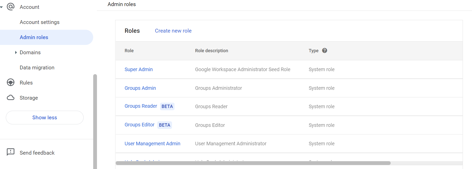The height and width of the screenshot is (169, 472).
Task: Expand the Domains submenu arrow
Action: [16, 52]
